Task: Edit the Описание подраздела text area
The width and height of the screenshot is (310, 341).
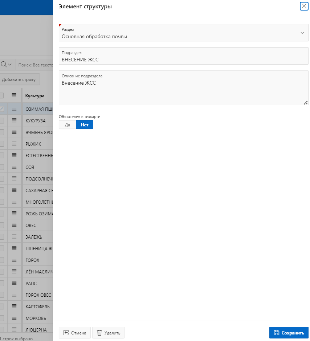Action: tap(183, 91)
